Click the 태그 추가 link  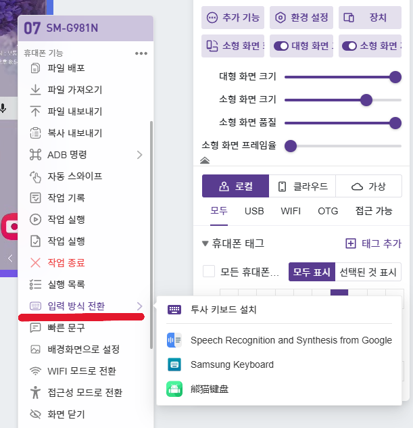373,243
